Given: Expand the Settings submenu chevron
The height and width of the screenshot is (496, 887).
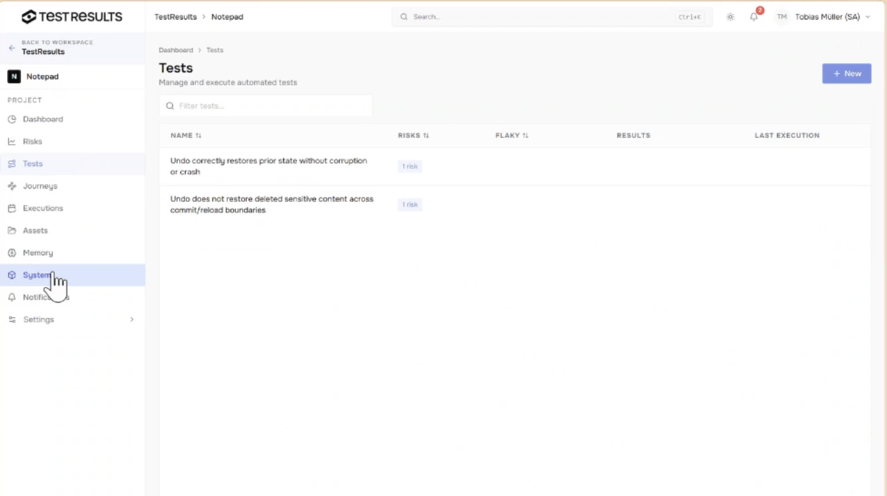Looking at the screenshot, I should tap(132, 320).
